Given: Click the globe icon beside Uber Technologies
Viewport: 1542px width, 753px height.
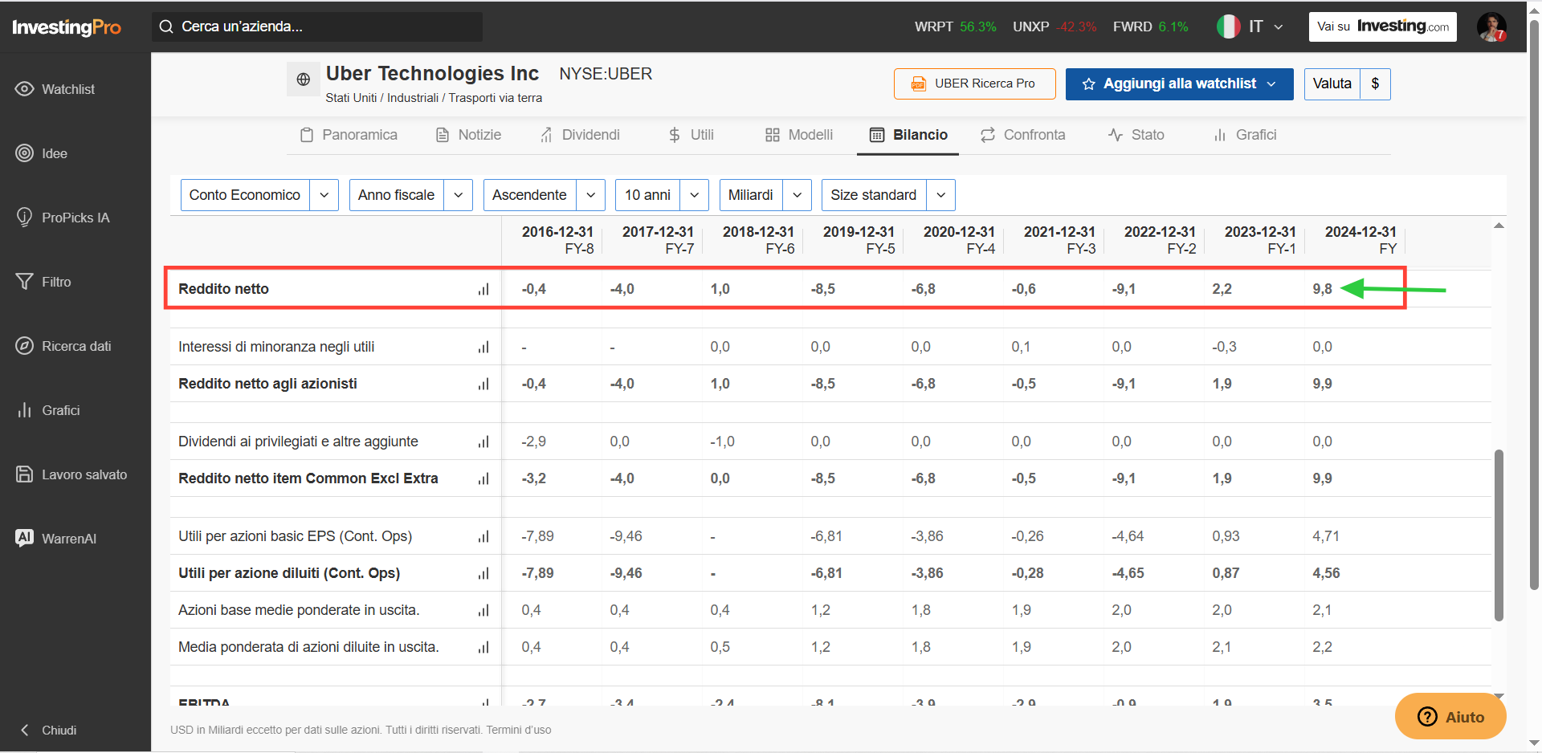Looking at the screenshot, I should point(303,79).
